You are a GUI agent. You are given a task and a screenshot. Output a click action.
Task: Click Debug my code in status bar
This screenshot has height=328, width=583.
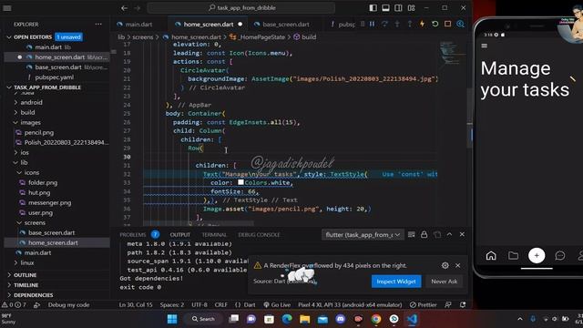click(69, 305)
